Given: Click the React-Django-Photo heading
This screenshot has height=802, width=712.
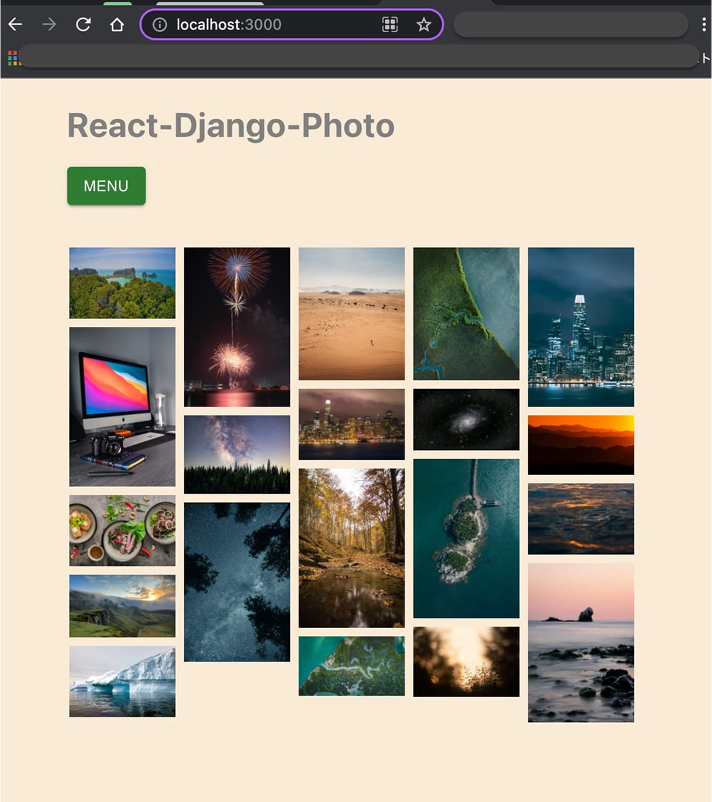Looking at the screenshot, I should 231,125.
